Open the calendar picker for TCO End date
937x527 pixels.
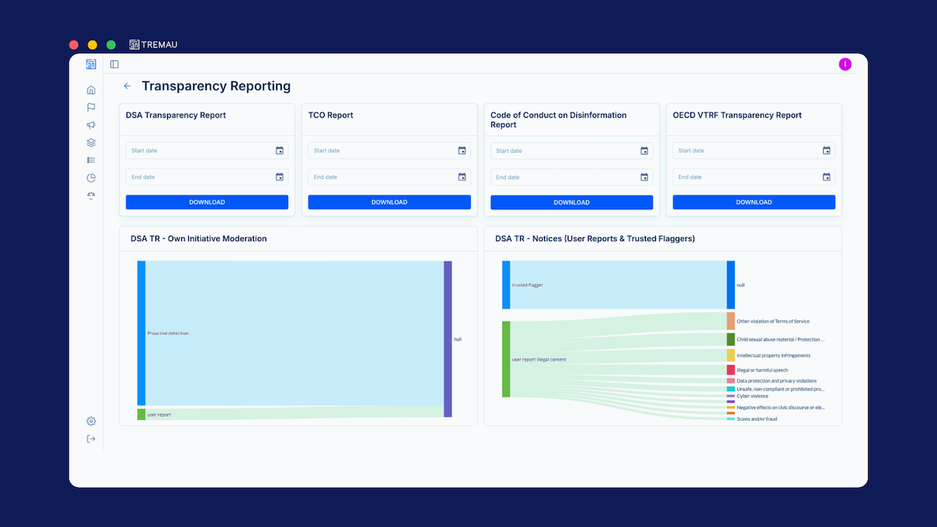point(461,177)
